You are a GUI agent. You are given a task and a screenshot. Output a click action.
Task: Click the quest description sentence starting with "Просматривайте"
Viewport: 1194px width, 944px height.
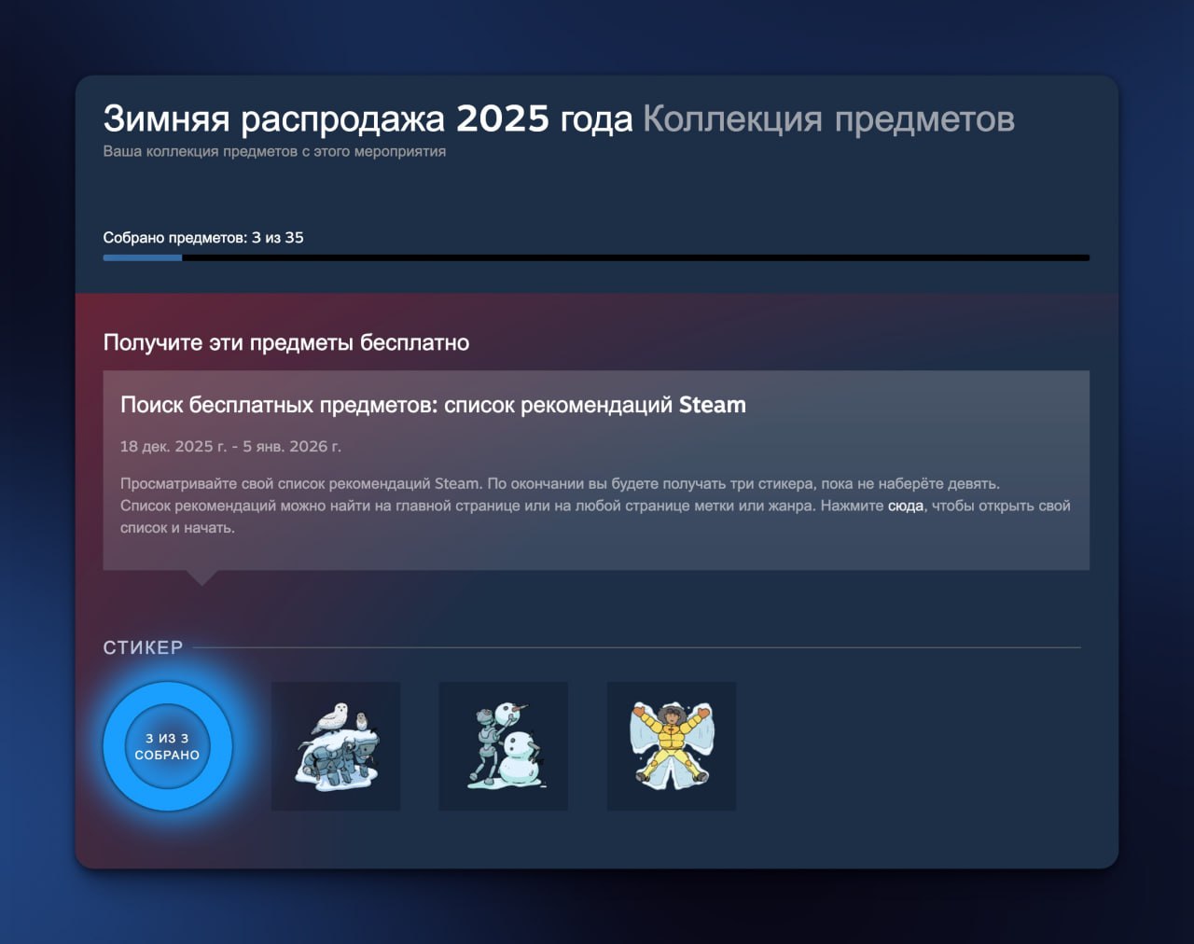[x=560, y=483]
